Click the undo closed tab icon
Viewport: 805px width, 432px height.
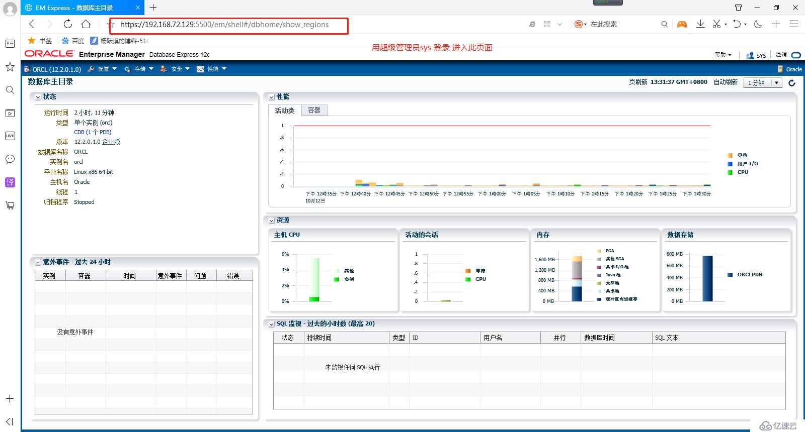click(737, 24)
